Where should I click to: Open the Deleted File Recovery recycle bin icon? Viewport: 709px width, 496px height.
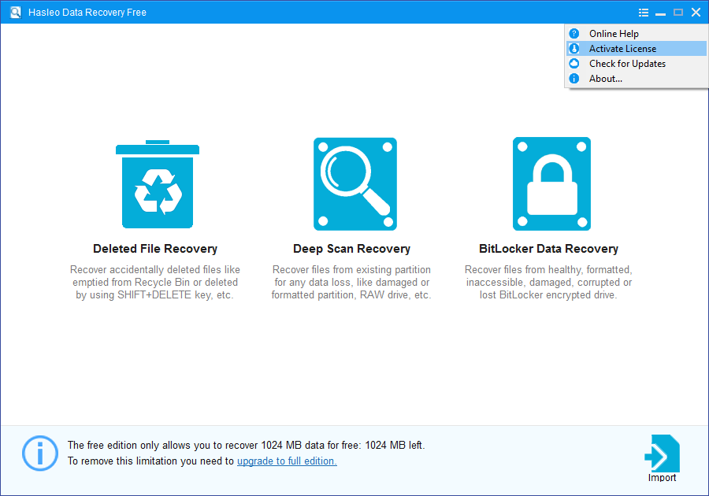pos(158,184)
